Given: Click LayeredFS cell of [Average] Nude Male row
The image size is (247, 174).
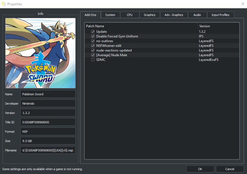Looking at the screenshot, I should point(206,55).
